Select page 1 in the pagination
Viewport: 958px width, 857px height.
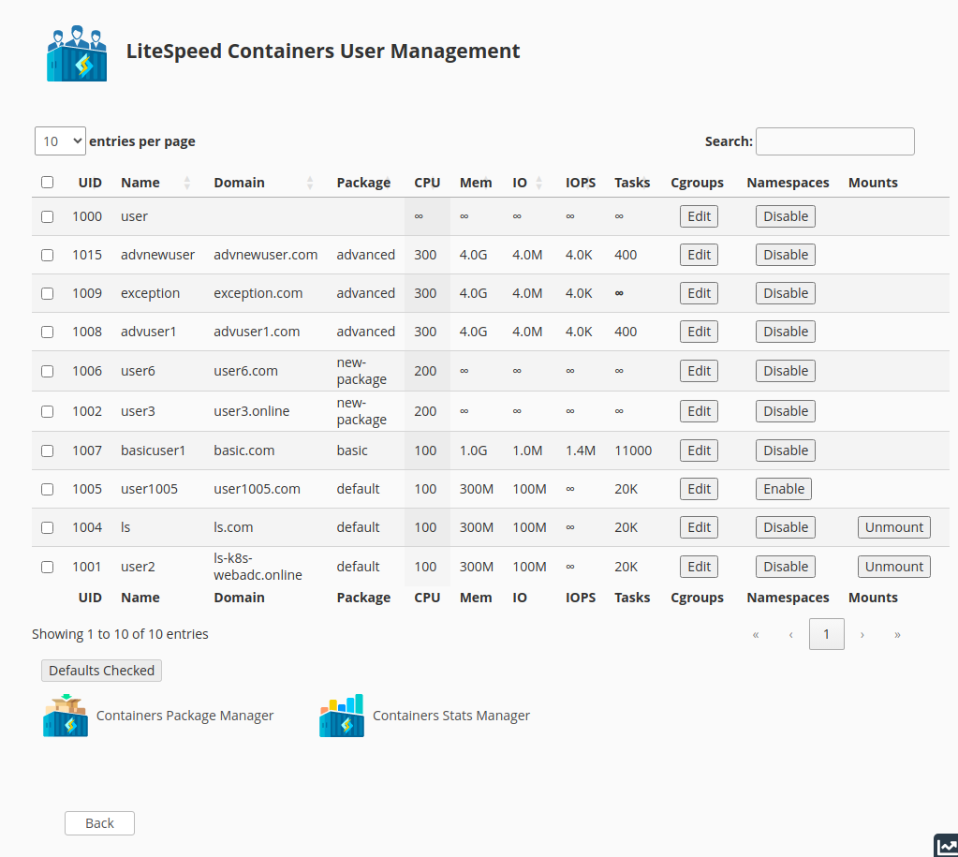click(x=826, y=634)
